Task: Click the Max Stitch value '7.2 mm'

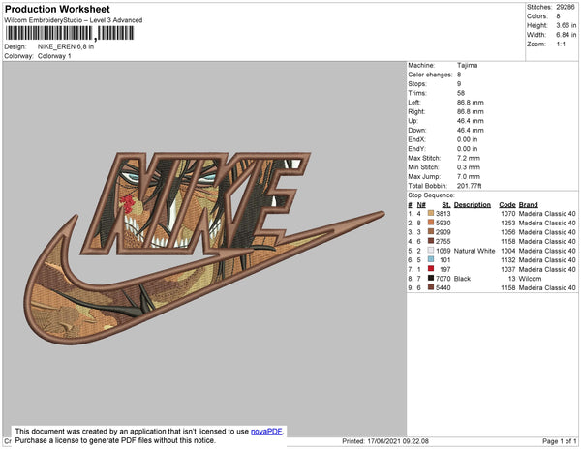Action: (x=469, y=158)
